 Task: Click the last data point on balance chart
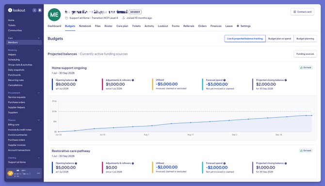click(311, 115)
